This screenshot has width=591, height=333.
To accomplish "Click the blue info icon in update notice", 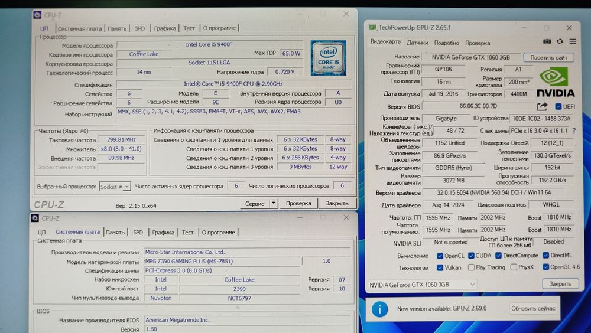I will pyautogui.click(x=379, y=309).
